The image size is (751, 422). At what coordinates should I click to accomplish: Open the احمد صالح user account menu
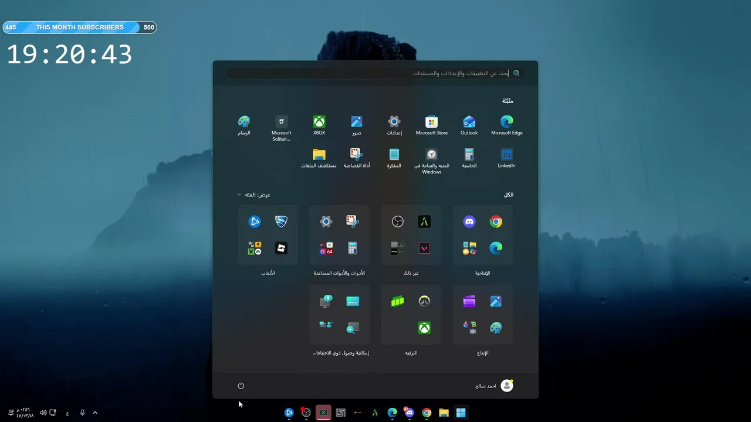point(495,386)
